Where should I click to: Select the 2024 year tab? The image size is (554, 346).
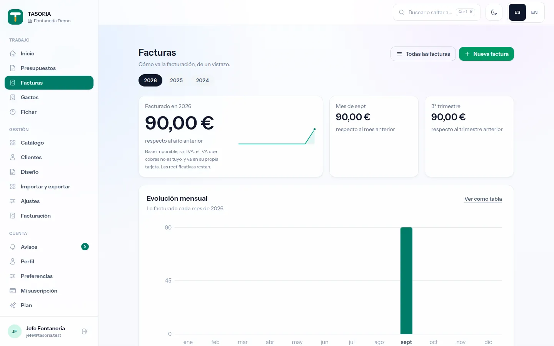coord(202,80)
